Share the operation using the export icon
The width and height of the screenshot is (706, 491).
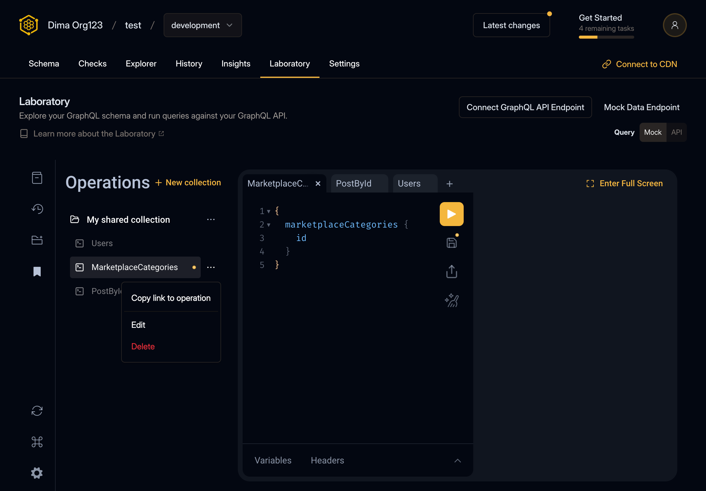point(451,271)
